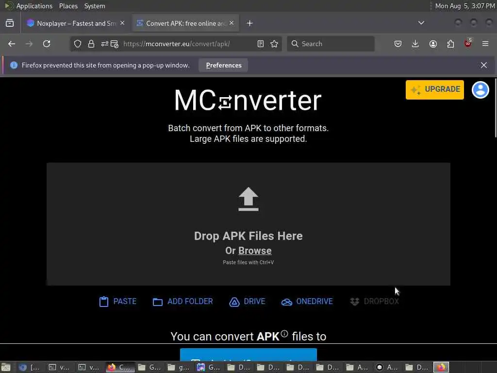497x373 pixels.
Task: Go back using the browser back arrow
Action: pos(12,44)
